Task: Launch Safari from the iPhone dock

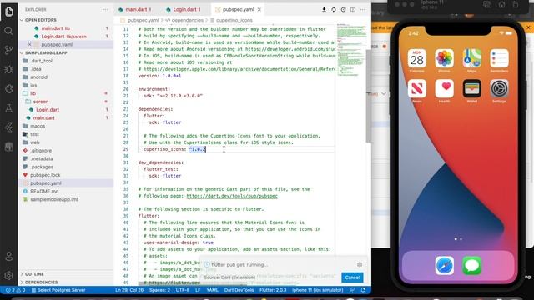Action: tap(445, 265)
